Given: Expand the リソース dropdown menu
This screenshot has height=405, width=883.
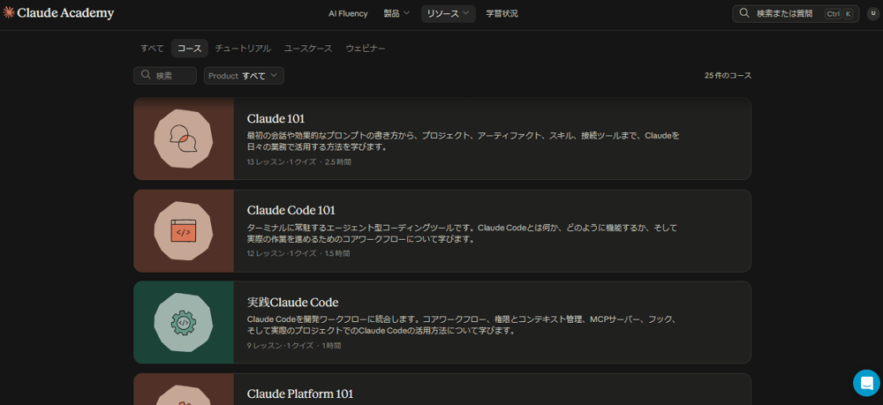Looking at the screenshot, I should click(449, 14).
